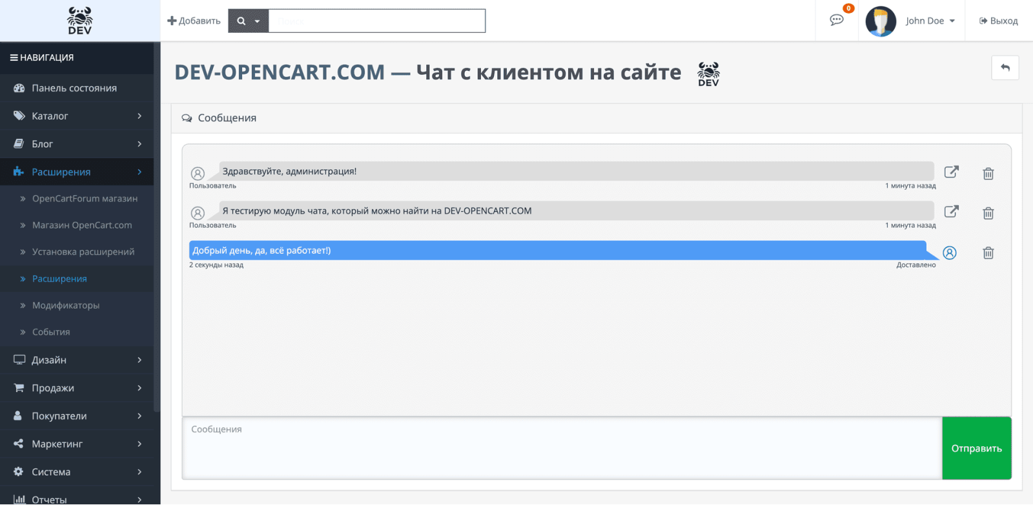
Task: Open external link icon for 'Я тестирую модуль' message
Action: (951, 211)
